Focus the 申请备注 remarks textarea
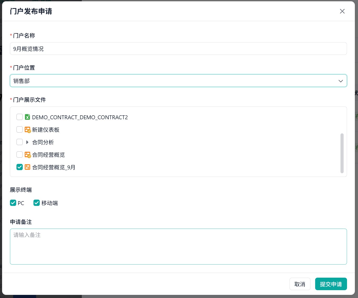The width and height of the screenshot is (358, 298). (178, 247)
